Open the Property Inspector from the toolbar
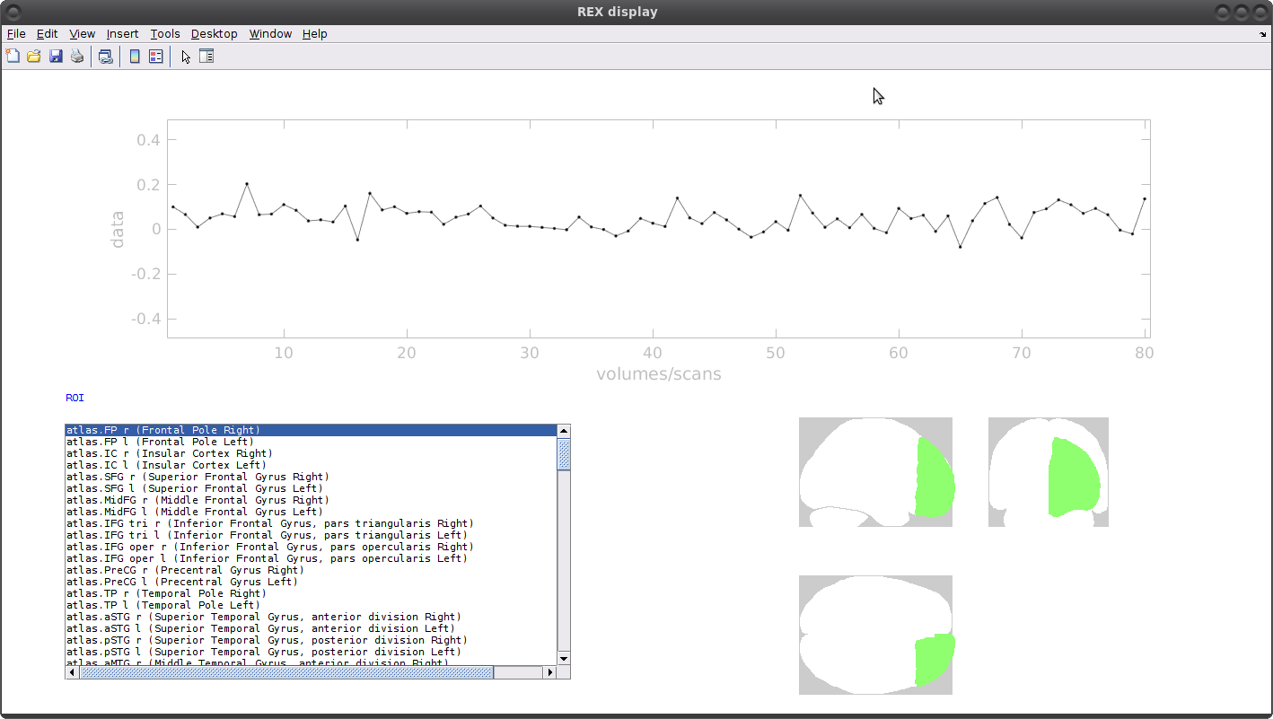 (206, 57)
